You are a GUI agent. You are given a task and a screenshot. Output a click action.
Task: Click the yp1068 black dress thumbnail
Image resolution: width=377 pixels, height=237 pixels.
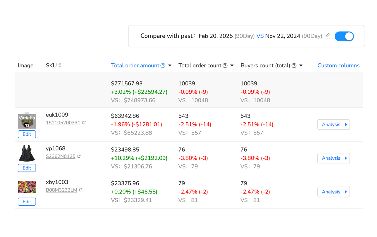click(27, 153)
